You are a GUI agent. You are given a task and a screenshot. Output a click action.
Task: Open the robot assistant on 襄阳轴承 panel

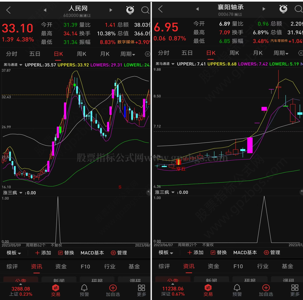point(283,9)
